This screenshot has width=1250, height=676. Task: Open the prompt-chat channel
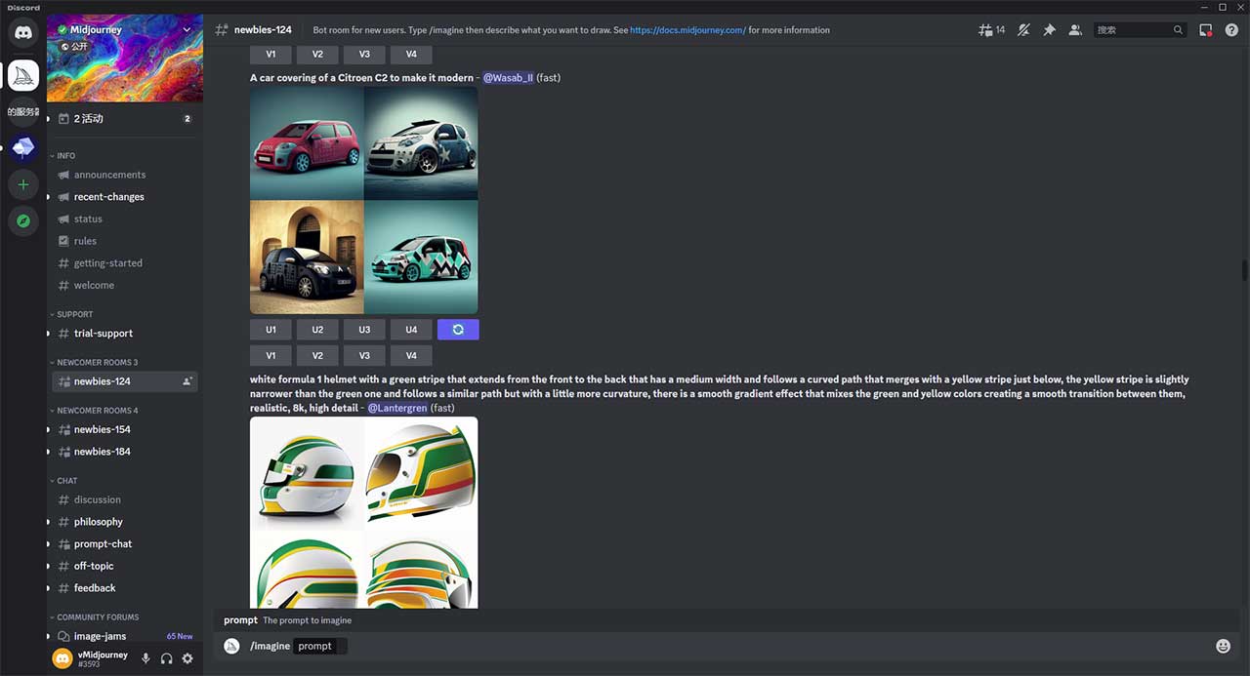point(125,544)
